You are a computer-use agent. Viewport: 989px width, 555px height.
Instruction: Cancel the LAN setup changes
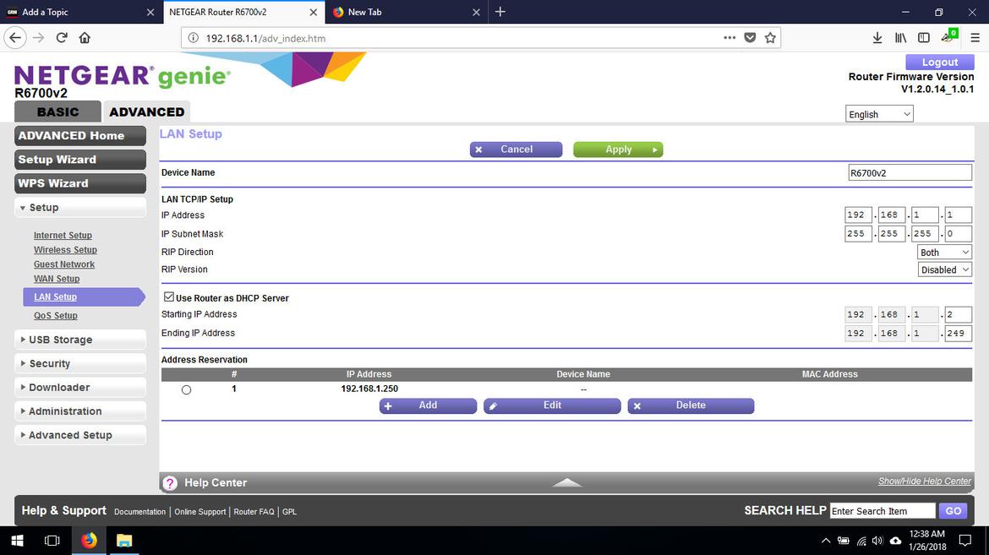[x=516, y=150]
